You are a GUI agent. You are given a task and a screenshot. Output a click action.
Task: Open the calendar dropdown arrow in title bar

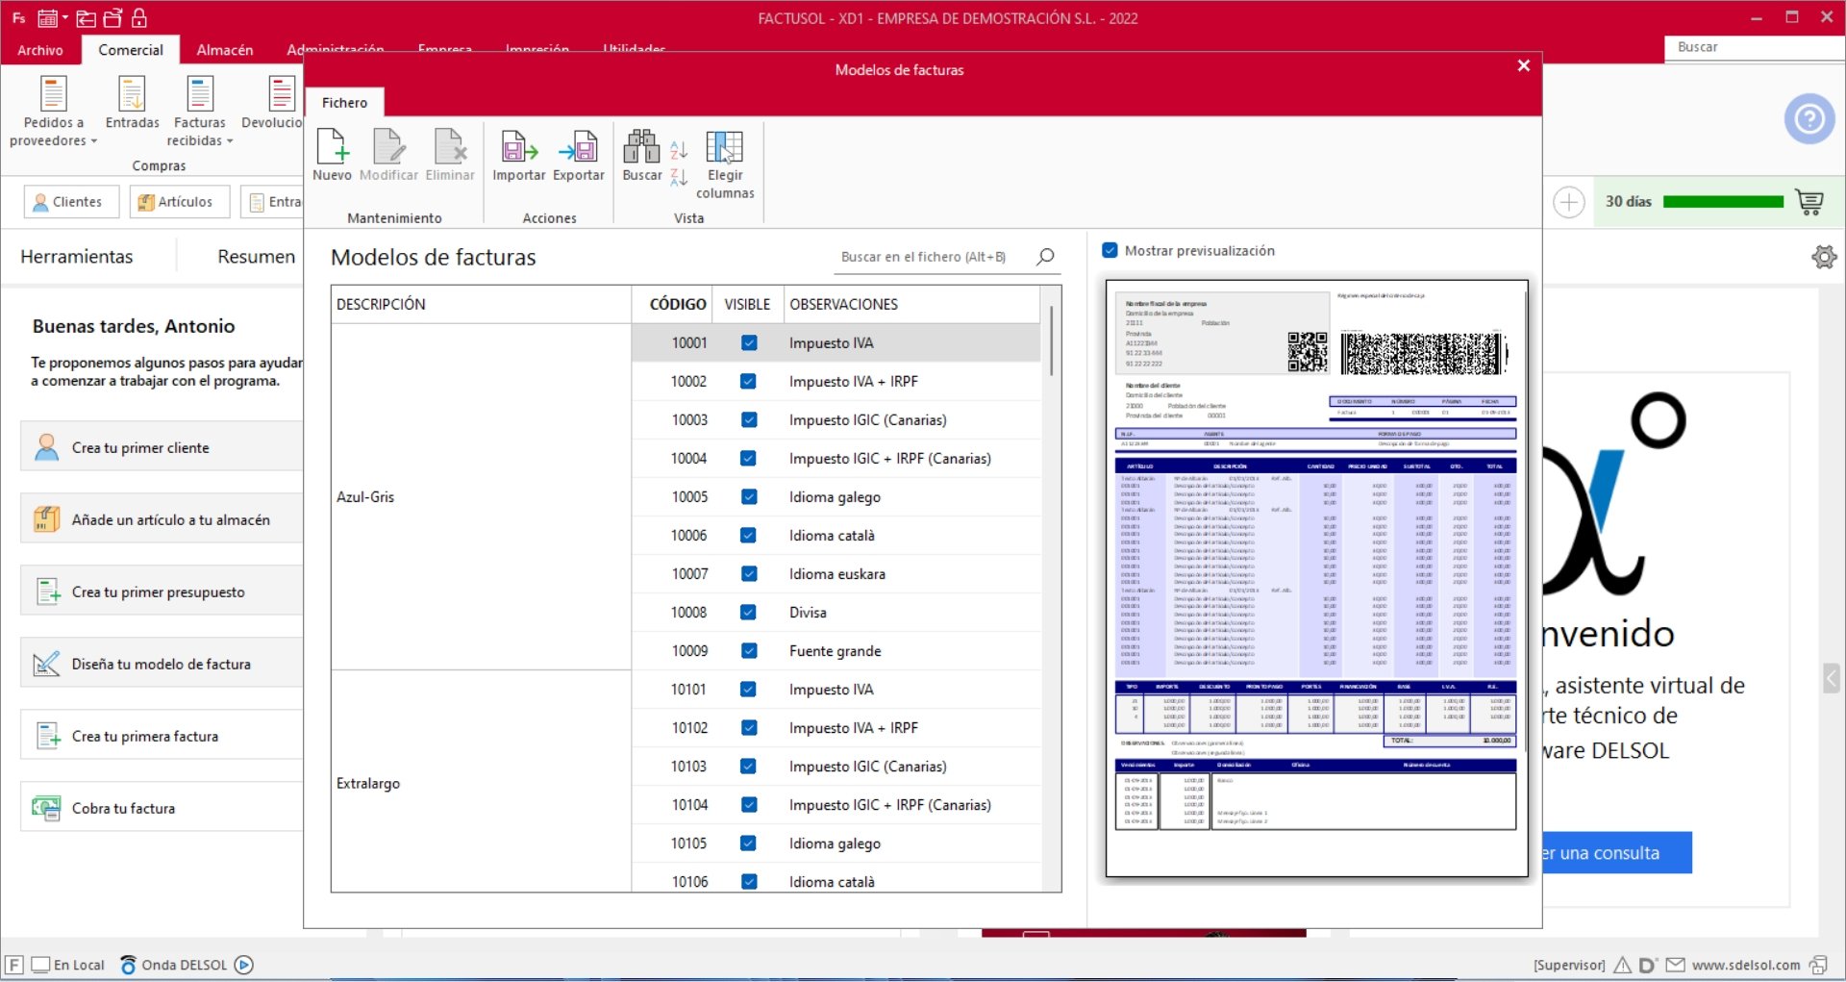click(x=64, y=17)
